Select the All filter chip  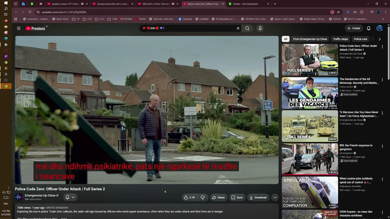pos(285,39)
